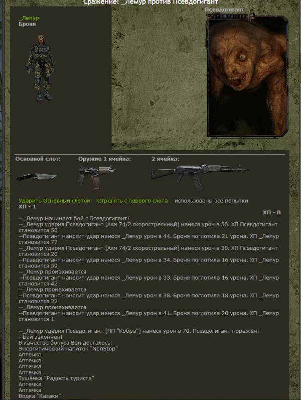This screenshot has width=301, height=400.
Task: Click the Основной слот: heading
Action: [x=38, y=159]
